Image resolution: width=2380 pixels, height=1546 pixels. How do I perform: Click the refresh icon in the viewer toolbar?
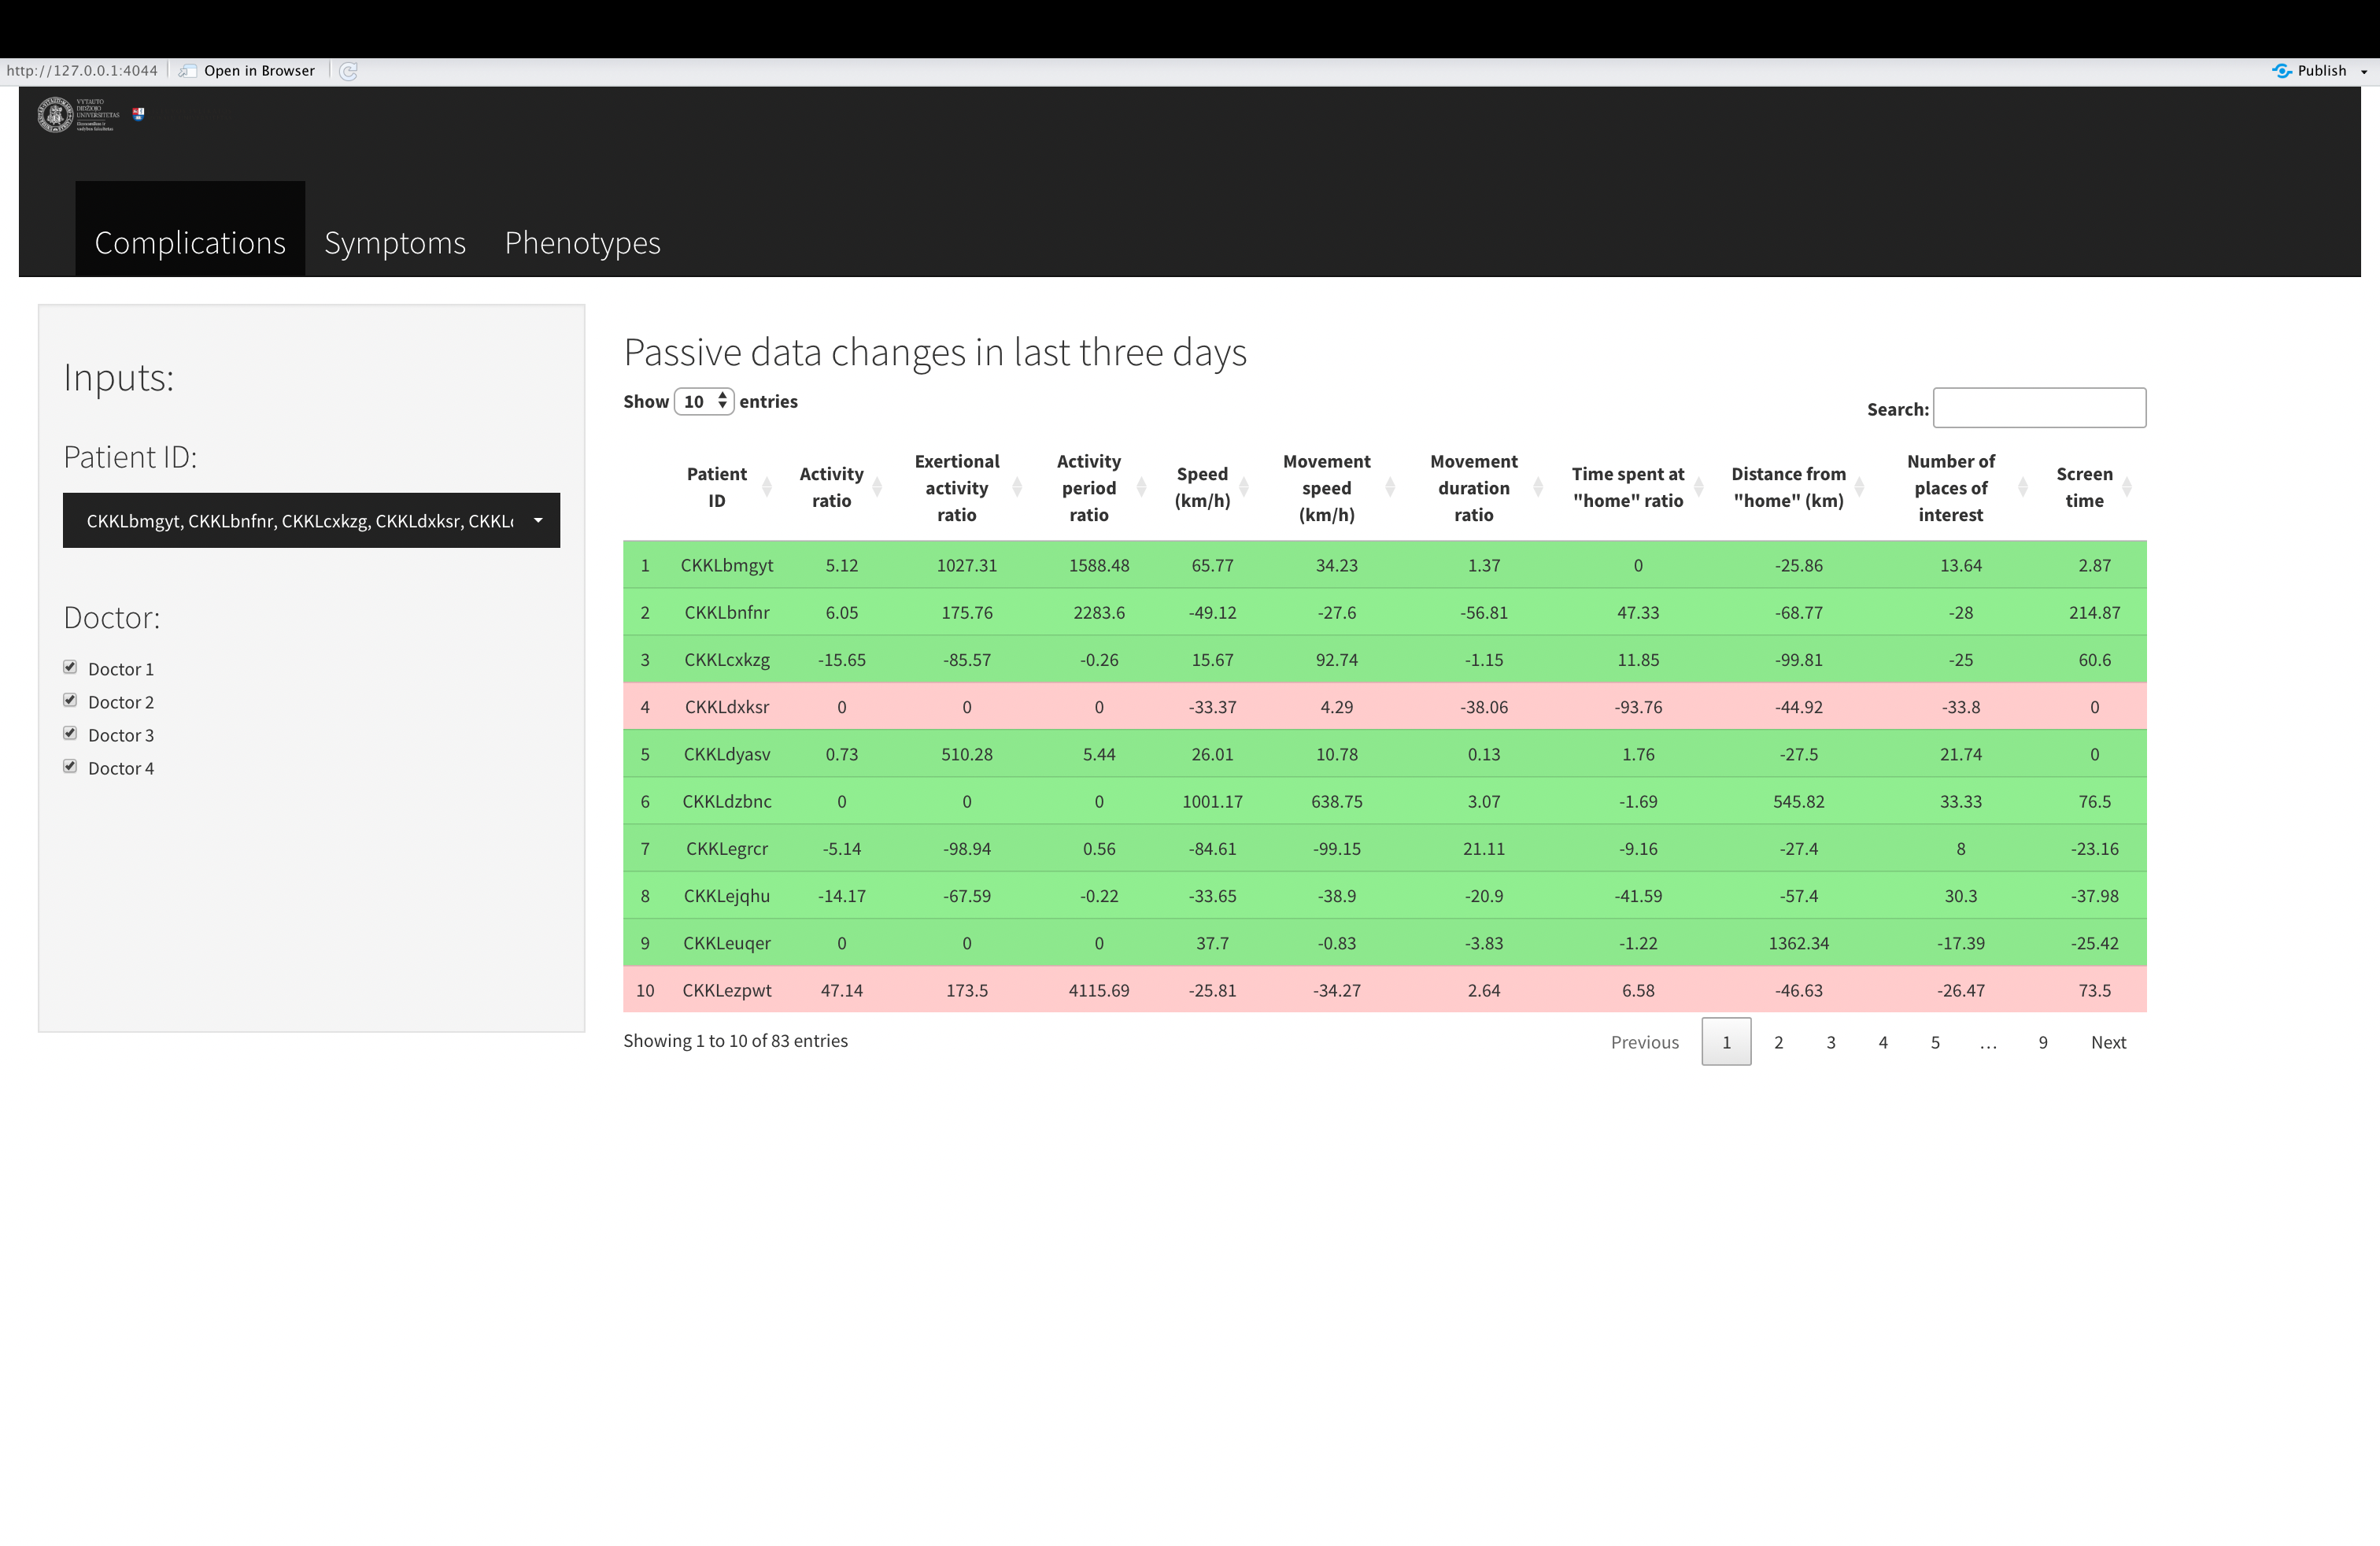pyautogui.click(x=348, y=71)
